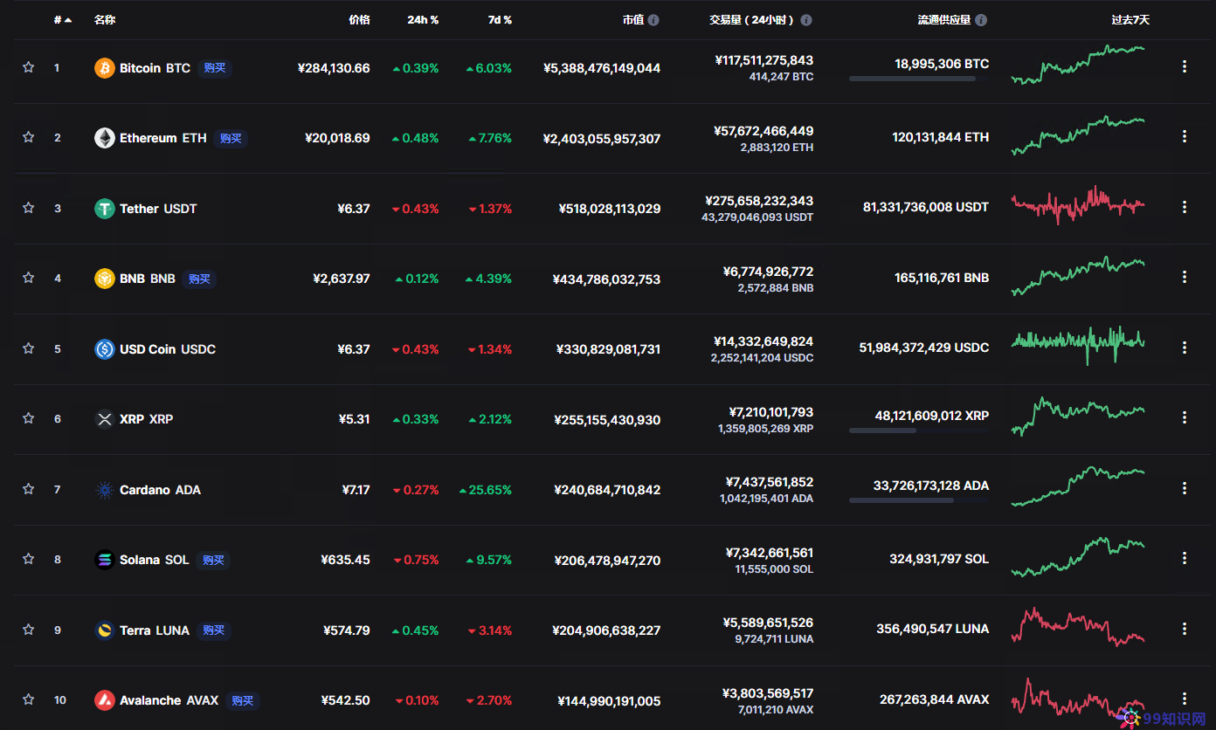Viewport: 1216px width, 730px height.
Task: Click the Bitcoin coin logo
Action: pos(105,68)
